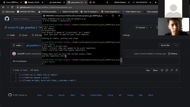Select line number 2 in the code

16,78
